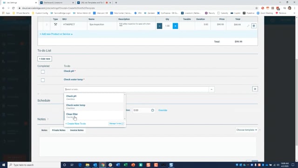Click the $99.99 grand total value

point(238,42)
